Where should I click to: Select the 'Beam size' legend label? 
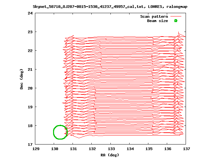[x=158, y=21]
